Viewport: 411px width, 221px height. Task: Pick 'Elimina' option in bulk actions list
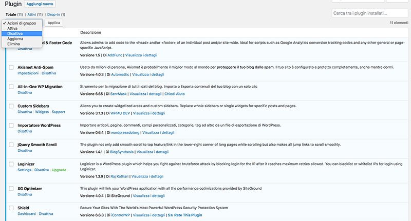[14, 44]
